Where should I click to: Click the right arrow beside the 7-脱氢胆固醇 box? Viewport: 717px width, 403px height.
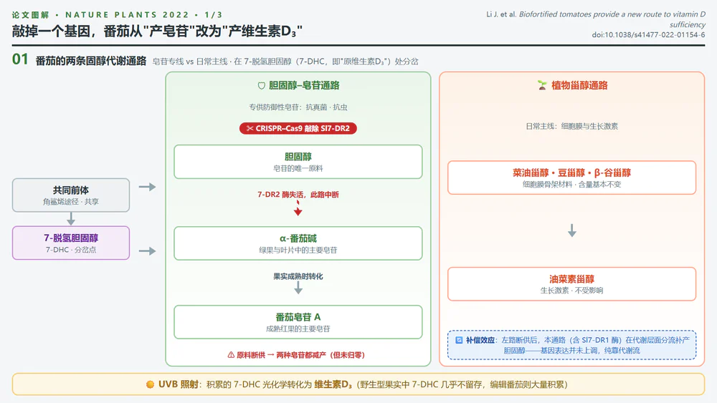pos(147,251)
